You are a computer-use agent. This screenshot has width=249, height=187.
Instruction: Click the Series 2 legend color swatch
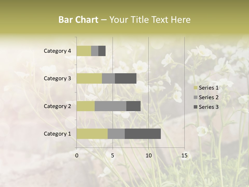point(195,97)
